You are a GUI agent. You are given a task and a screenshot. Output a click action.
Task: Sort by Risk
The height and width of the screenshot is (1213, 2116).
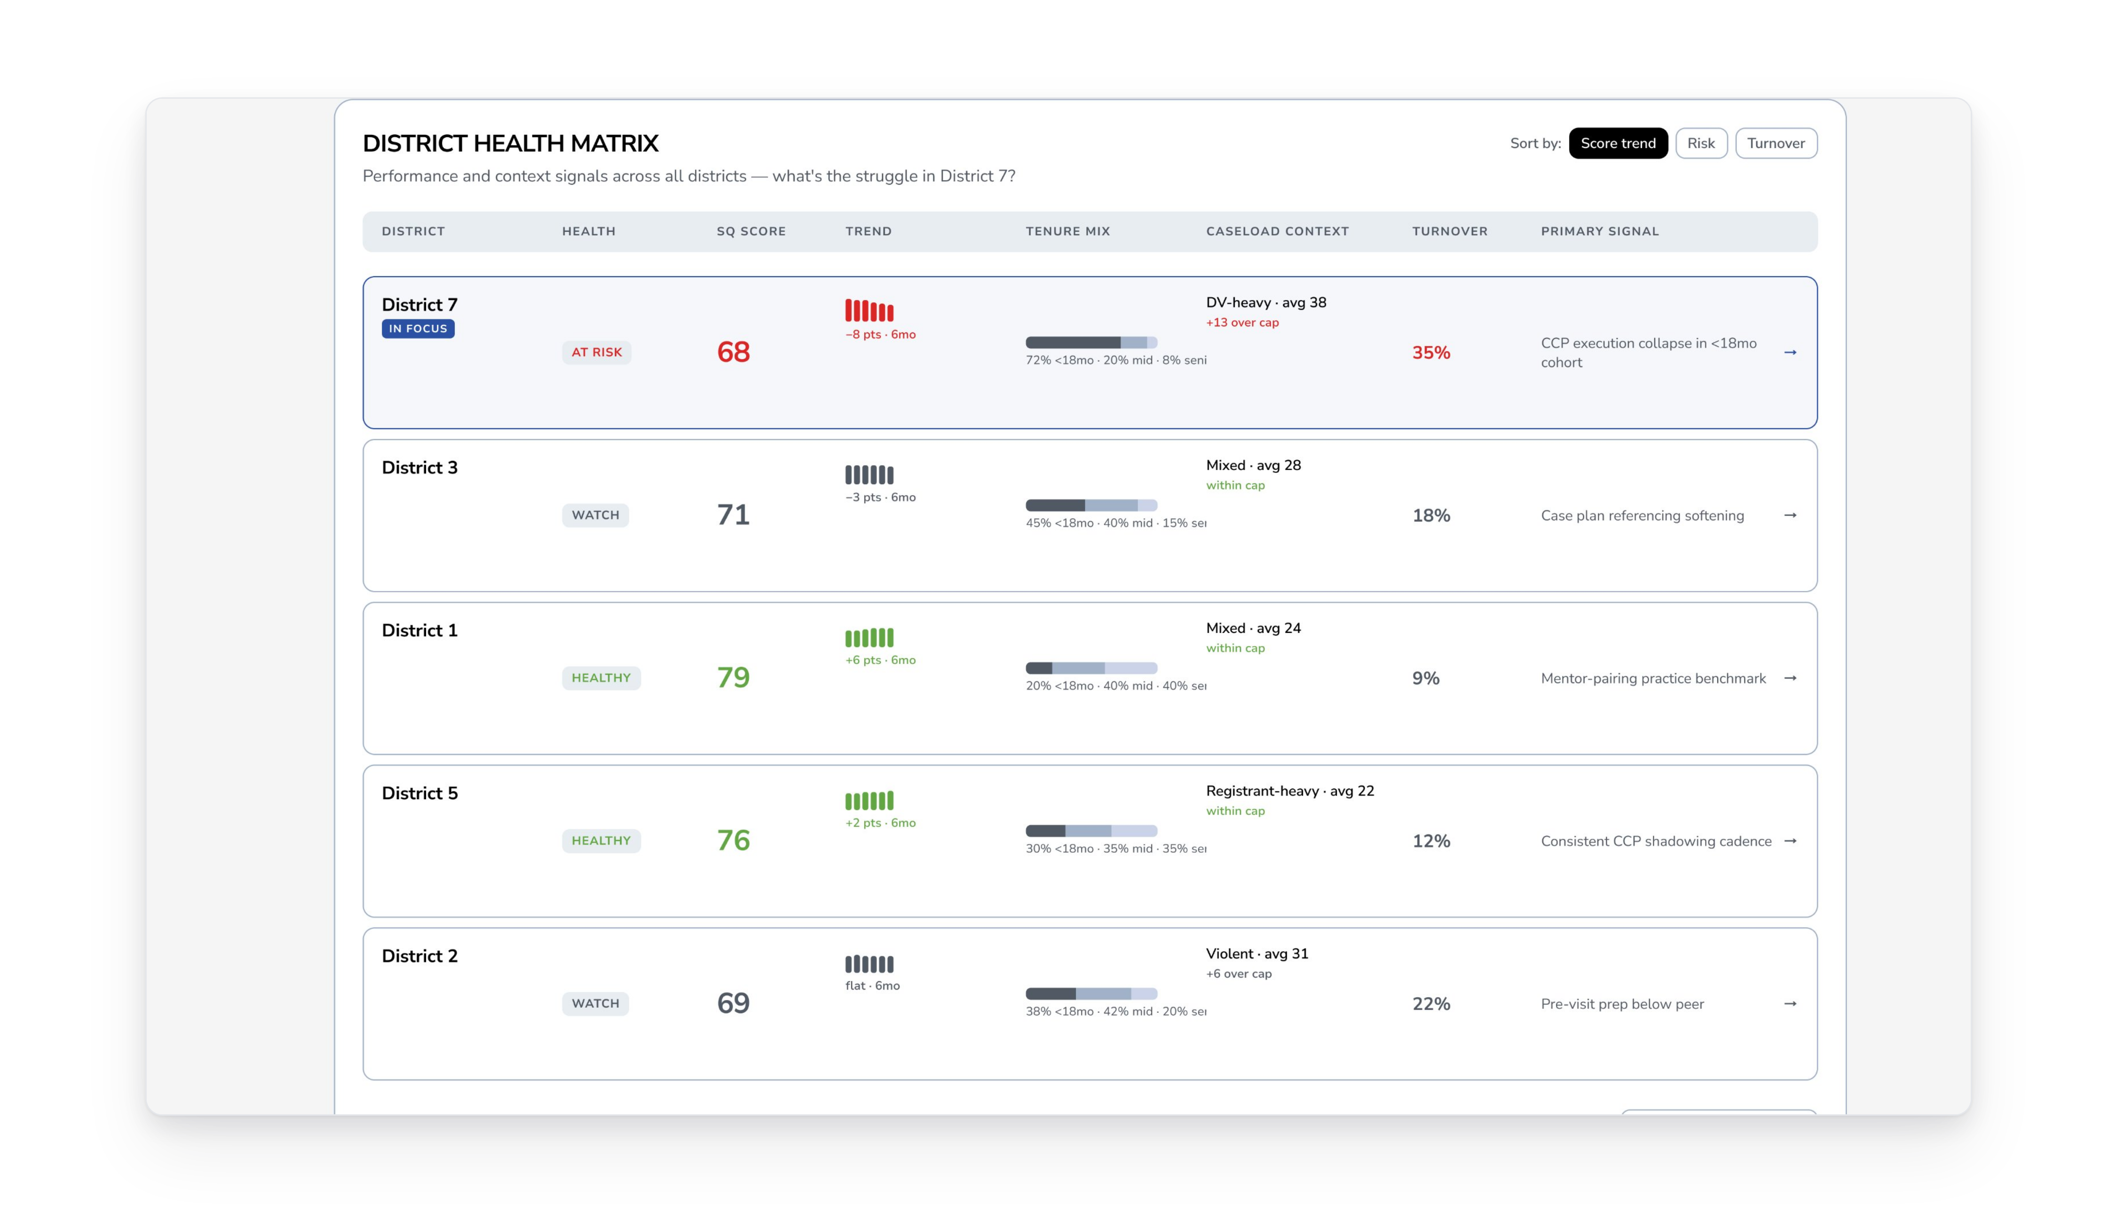click(x=1700, y=143)
